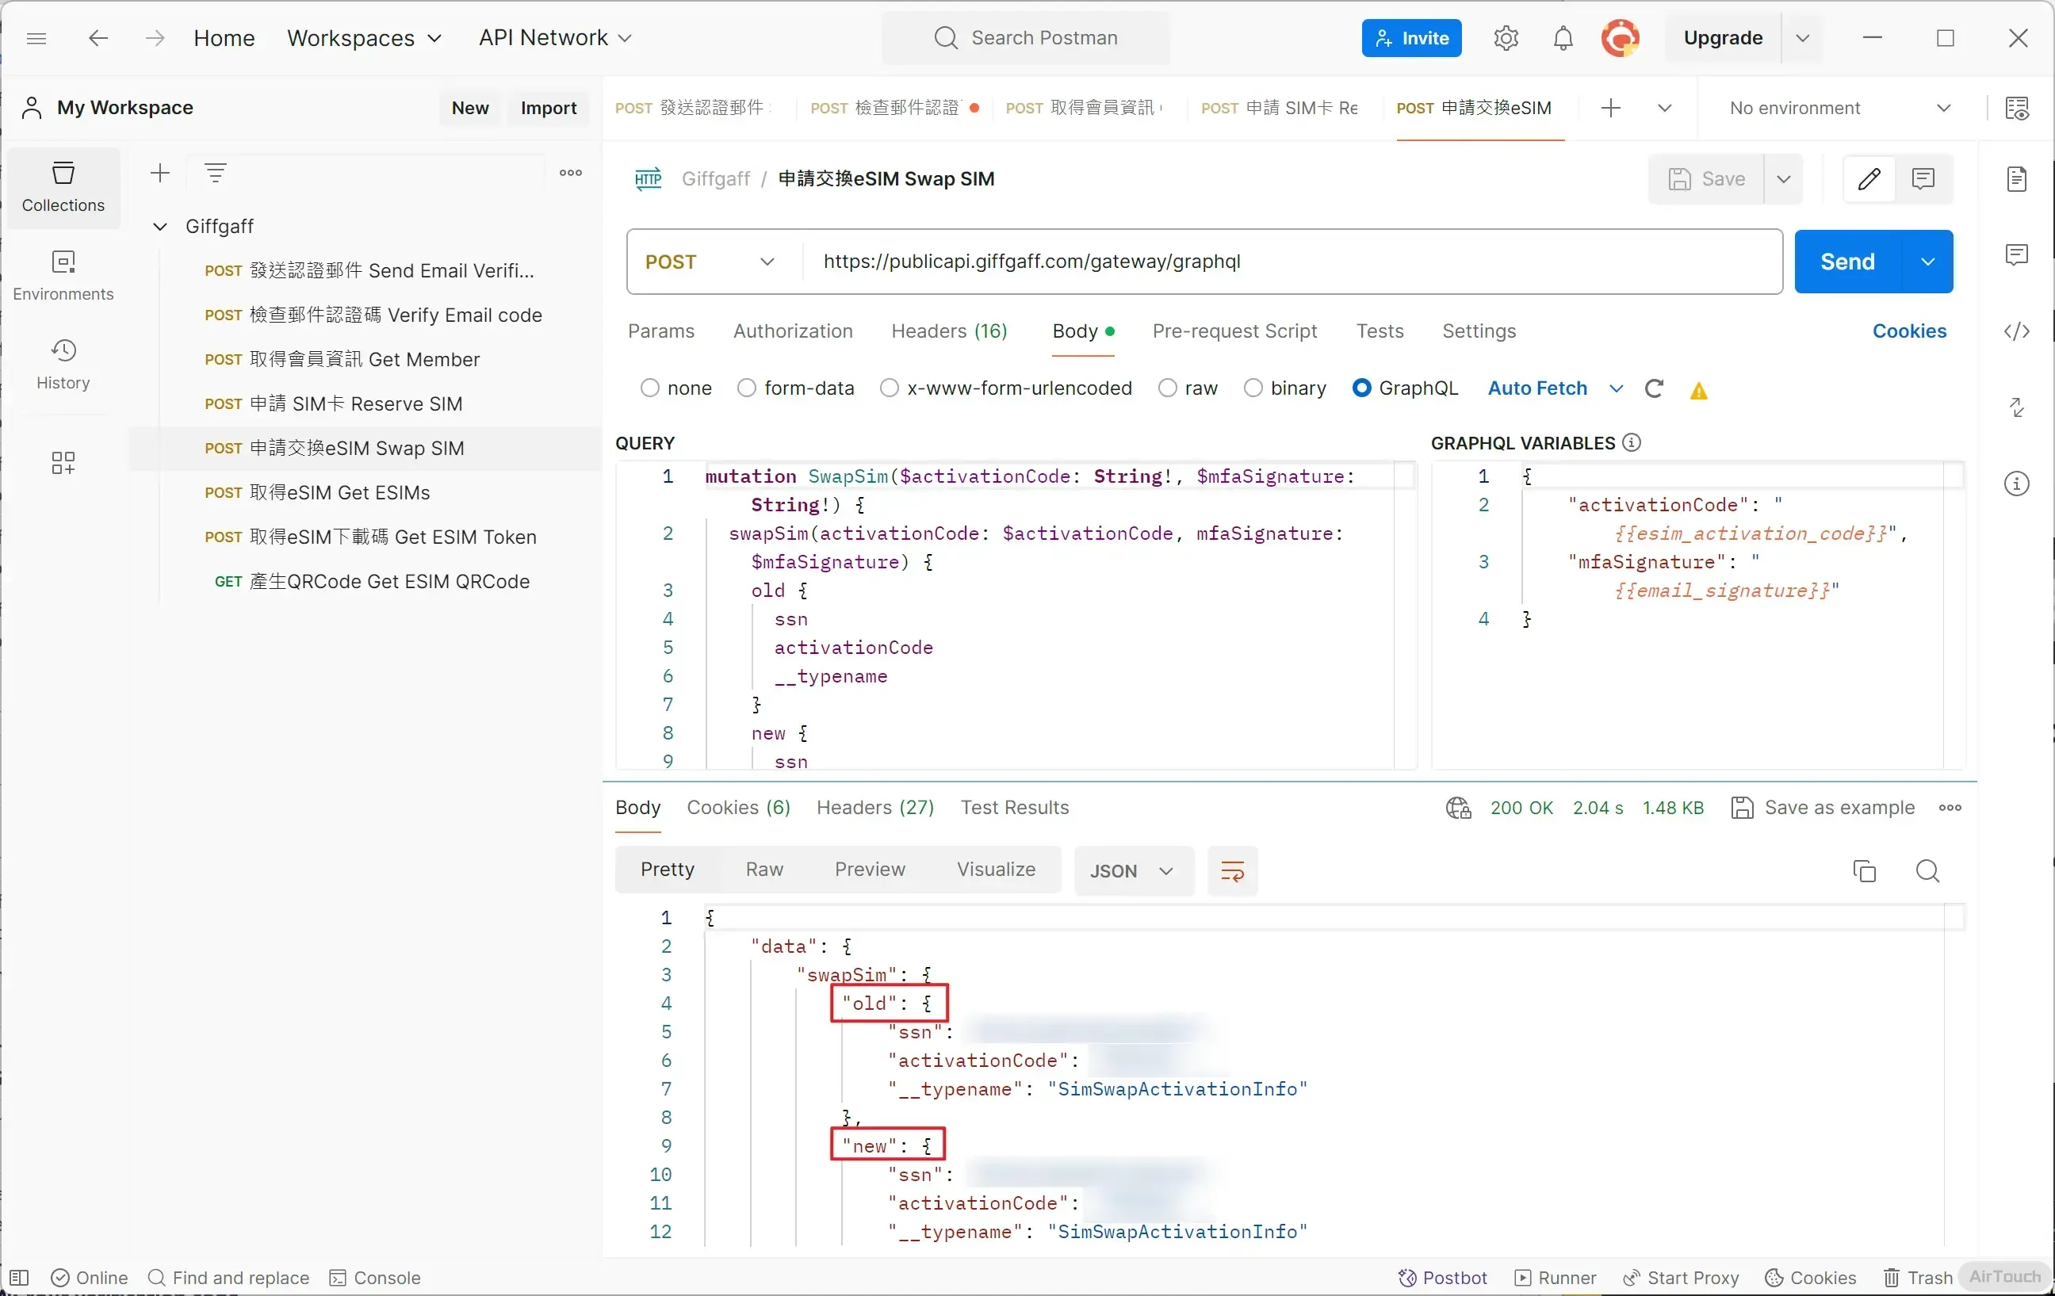The height and width of the screenshot is (1296, 2055).
Task: Collapse the Giffgaff collection tree
Action: [x=159, y=227]
